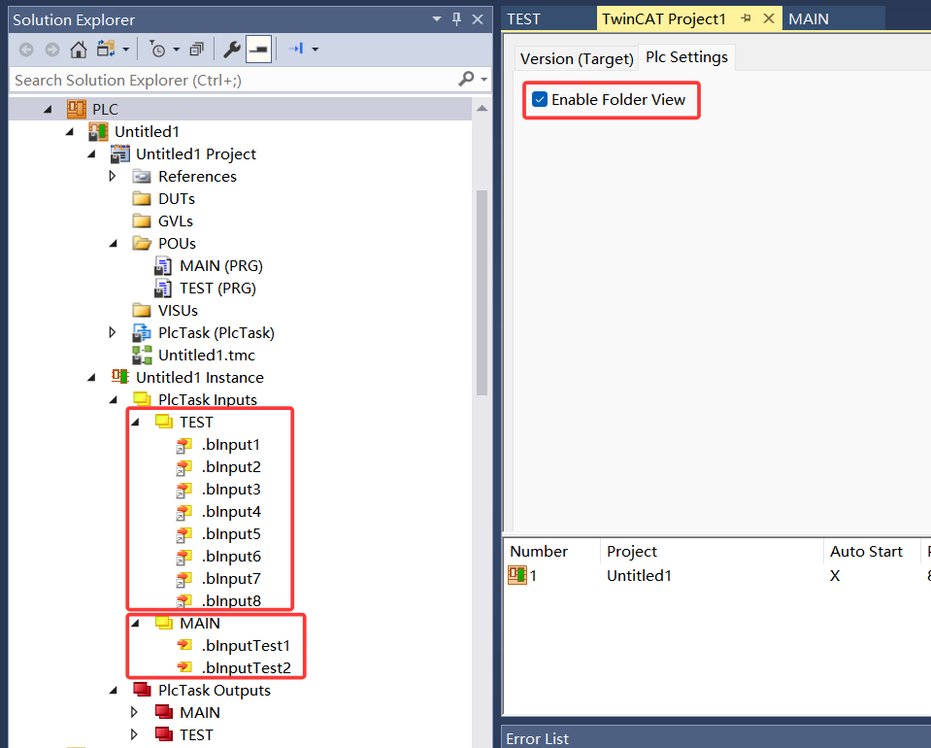This screenshot has height=748, width=931.
Task: Open the MAIN document tab
Action: [x=808, y=18]
